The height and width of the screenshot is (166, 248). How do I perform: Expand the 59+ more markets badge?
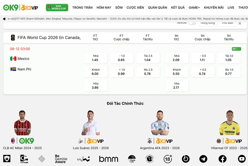(x=236, y=49)
